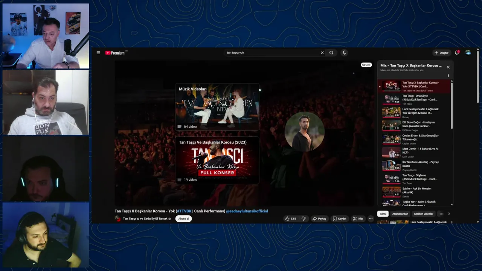Dislike the video with the thumbs down icon
482x271 pixels.
coord(304,219)
